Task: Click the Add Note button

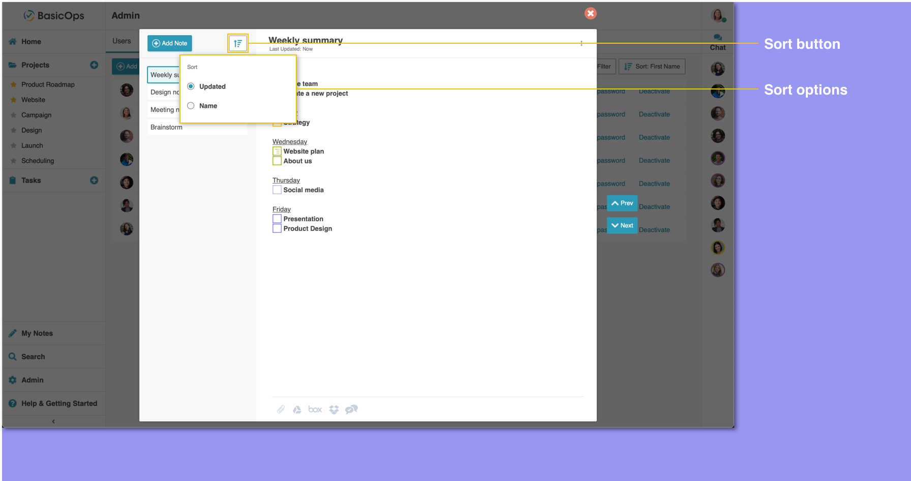Action: click(170, 43)
